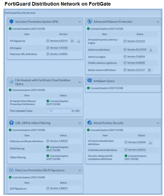Viewport: 164px width, 196px height.
Task: Click upload icon beside IoT device identification definitions
Action: pos(150,143)
